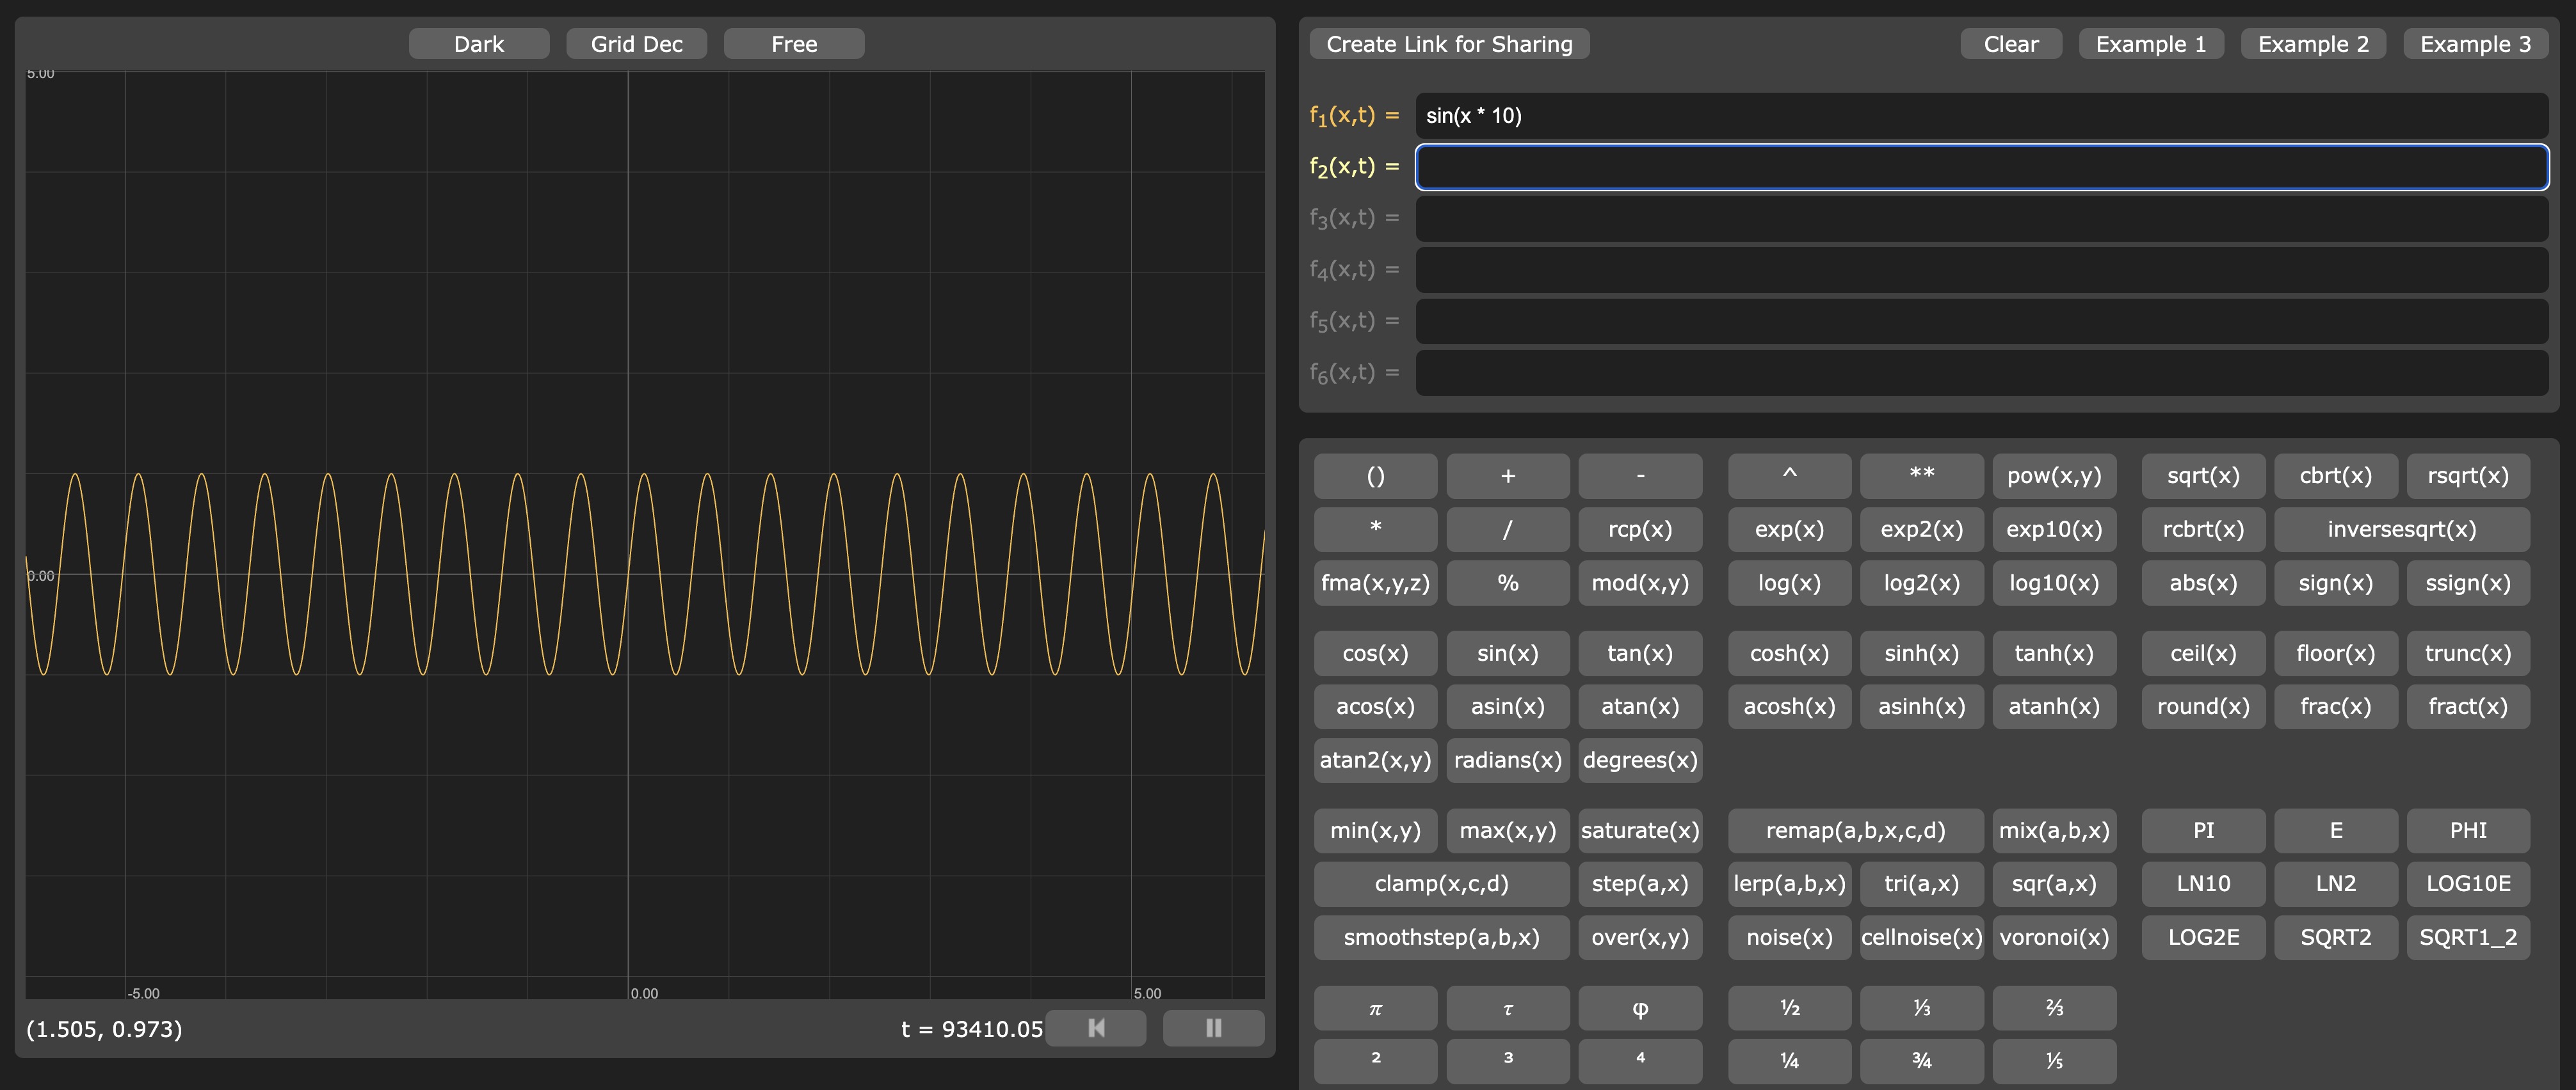Pause the time animation
This screenshot has width=2576, height=1090.
(1213, 1028)
